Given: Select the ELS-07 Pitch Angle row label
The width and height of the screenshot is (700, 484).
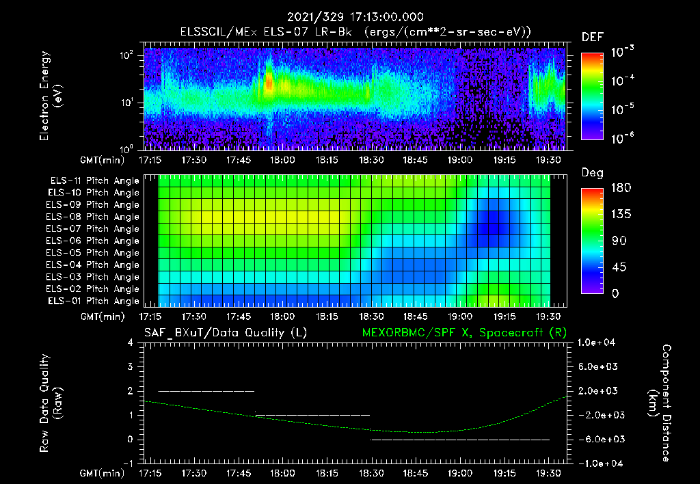Looking at the screenshot, I should pos(93,228).
